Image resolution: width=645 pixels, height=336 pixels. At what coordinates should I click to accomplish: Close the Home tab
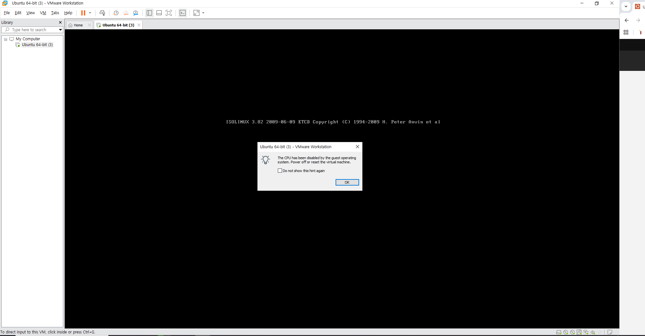89,25
